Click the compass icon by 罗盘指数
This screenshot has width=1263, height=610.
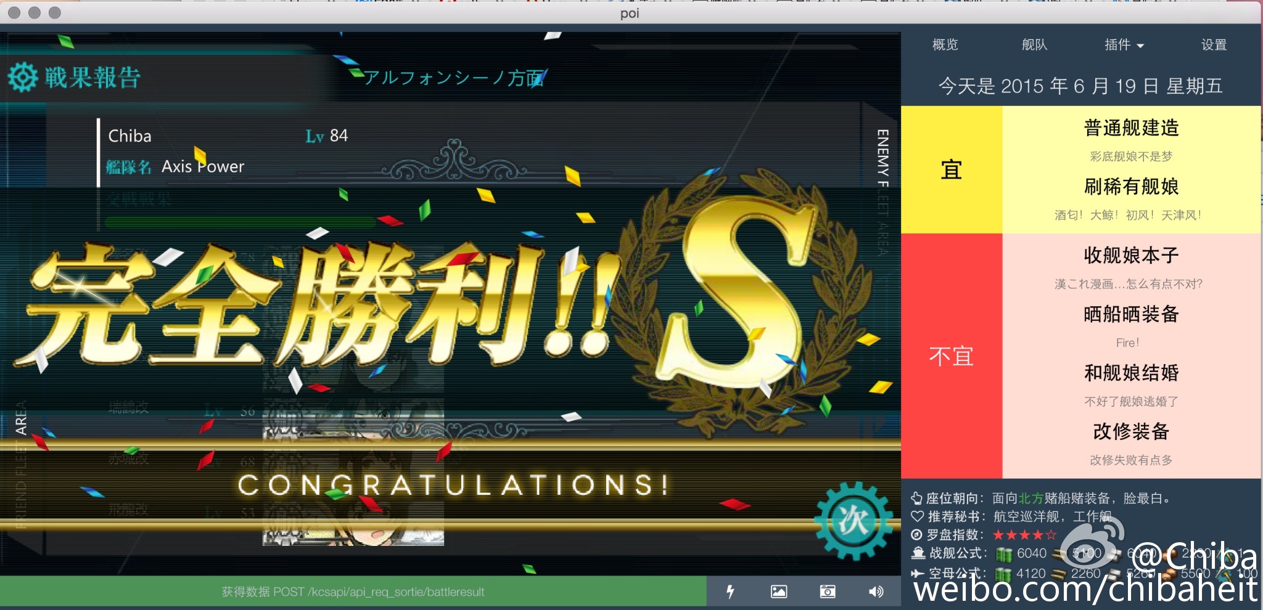(917, 535)
